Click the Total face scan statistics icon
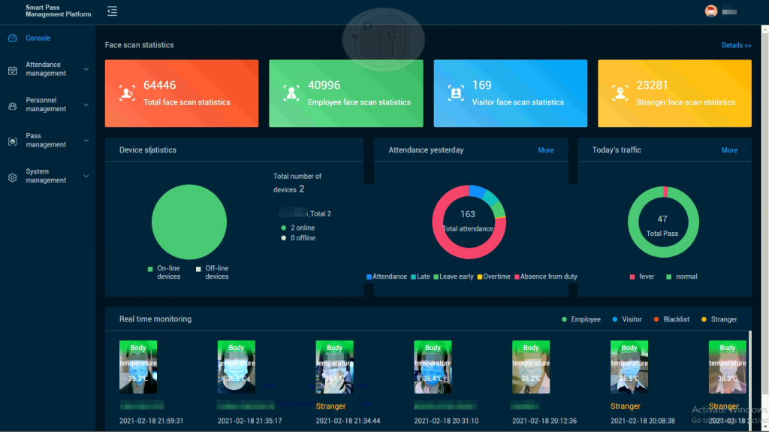The image size is (769, 432). point(127,93)
